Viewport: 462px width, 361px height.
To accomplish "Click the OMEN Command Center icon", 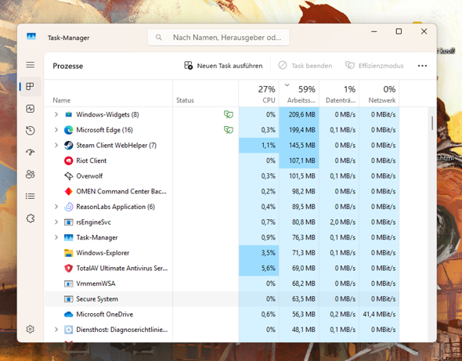I will tap(68, 191).
